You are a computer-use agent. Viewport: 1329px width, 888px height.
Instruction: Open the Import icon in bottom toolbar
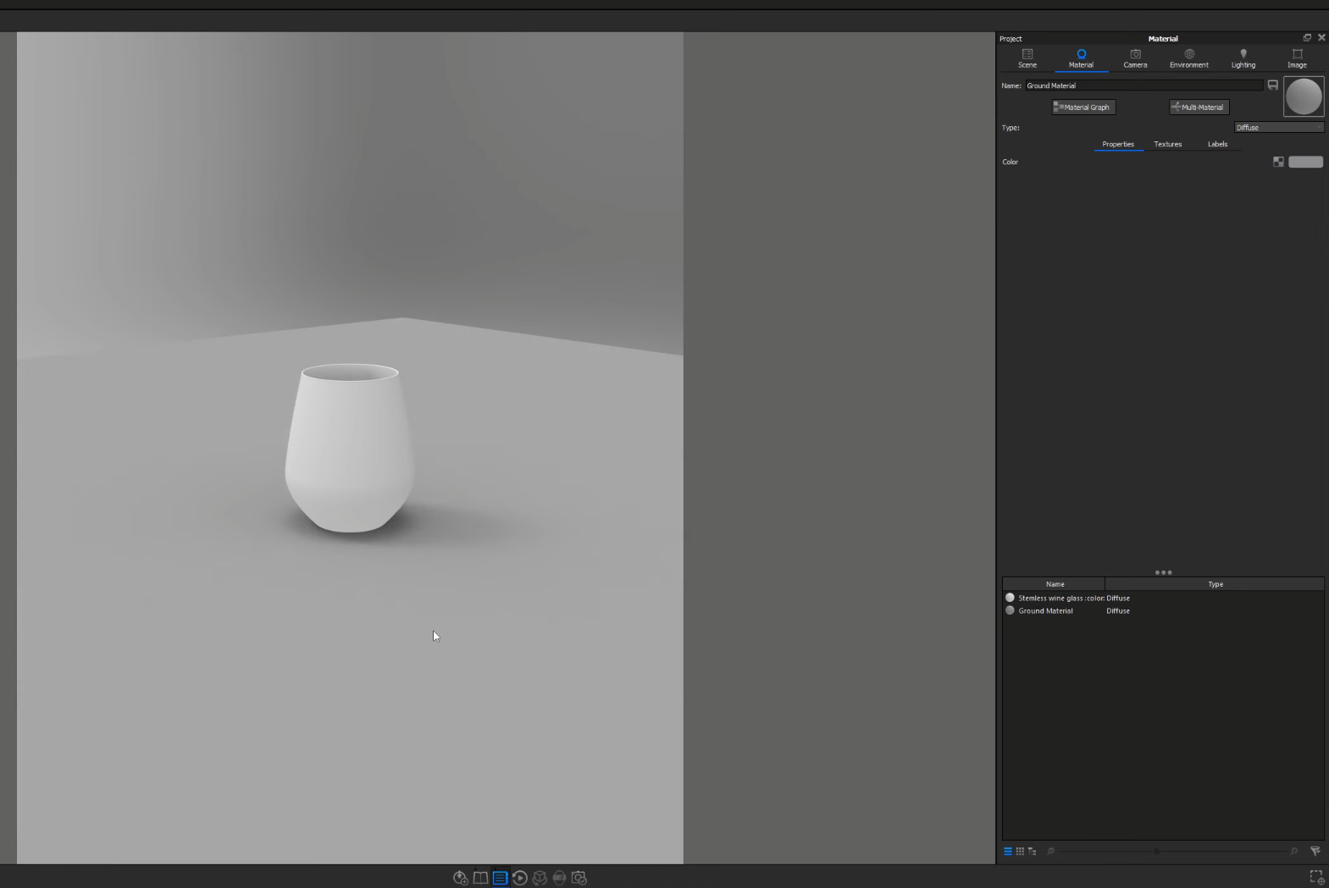460,878
